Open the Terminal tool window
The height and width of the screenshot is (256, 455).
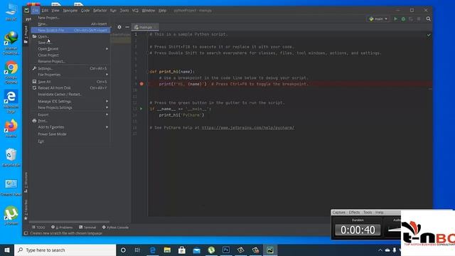coord(87,228)
